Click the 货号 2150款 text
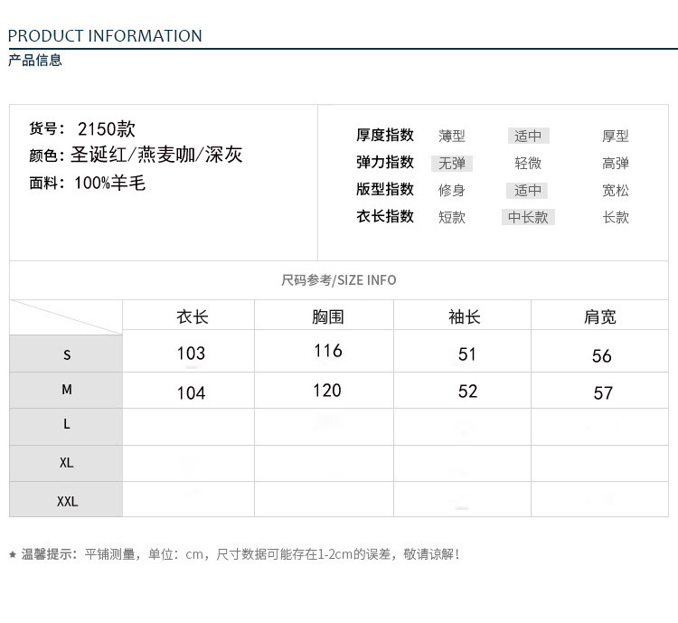 (x=82, y=129)
